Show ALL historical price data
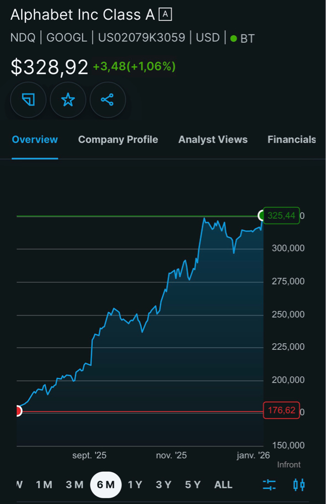326x504 pixels. click(223, 485)
